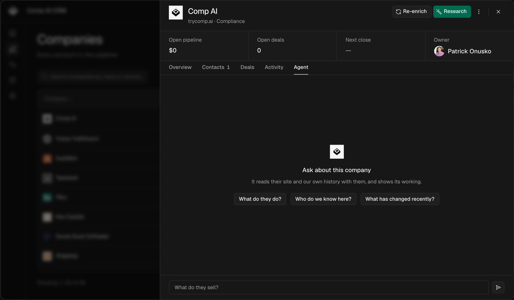Screen dimensions: 514x300
Task: Ask 'What do they do?' suggestion
Action: pyautogui.click(x=260, y=199)
